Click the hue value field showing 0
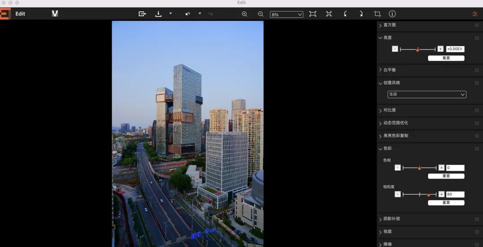Image resolution: width=483 pixels, height=247 pixels. coord(455,167)
